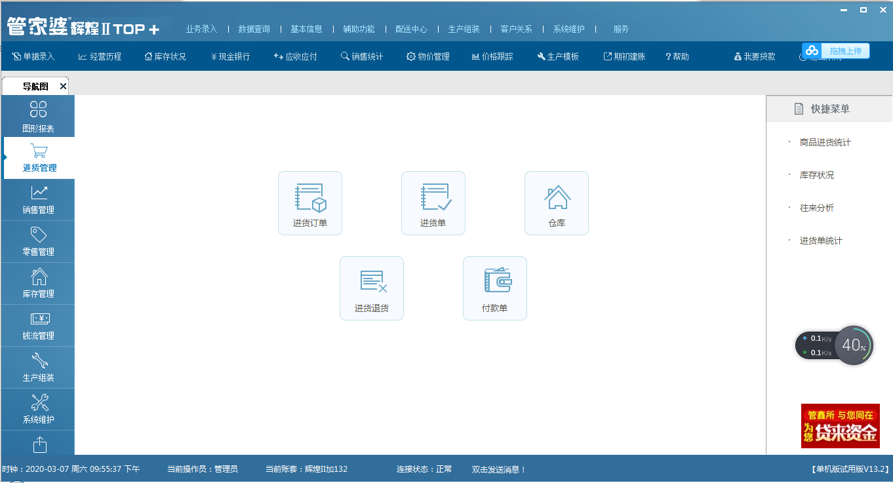This screenshot has width=893, height=483.
Task: Click 库存状况 in the toolbar
Action: (x=165, y=57)
